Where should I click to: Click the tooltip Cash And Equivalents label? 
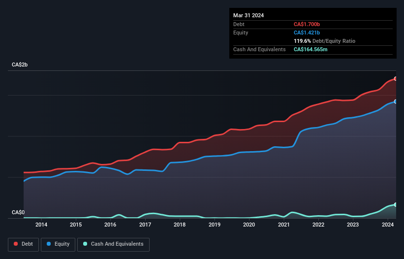pyautogui.click(x=259, y=49)
